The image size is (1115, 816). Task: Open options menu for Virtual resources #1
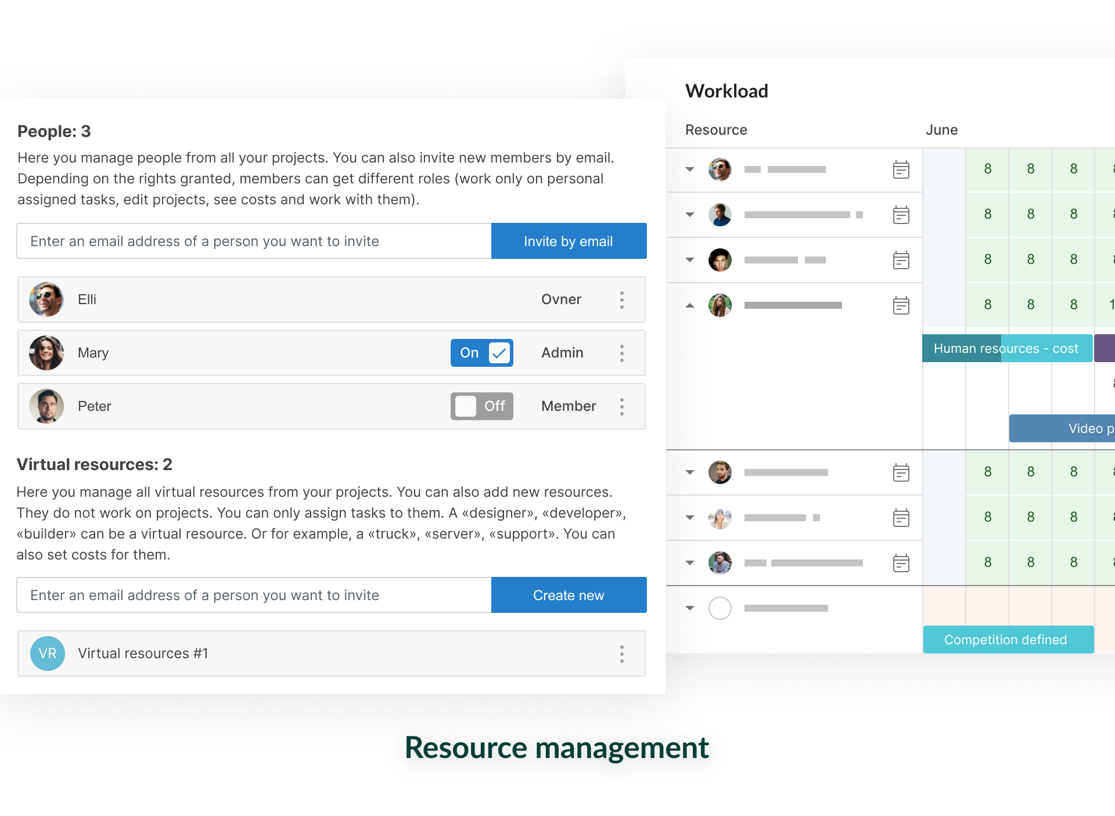(x=621, y=654)
